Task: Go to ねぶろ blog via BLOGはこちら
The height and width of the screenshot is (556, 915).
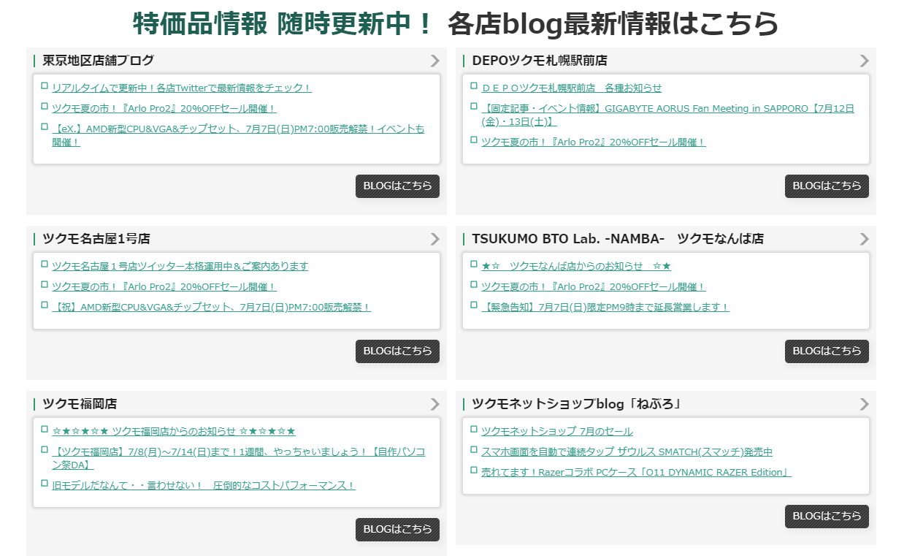Action: [x=827, y=516]
